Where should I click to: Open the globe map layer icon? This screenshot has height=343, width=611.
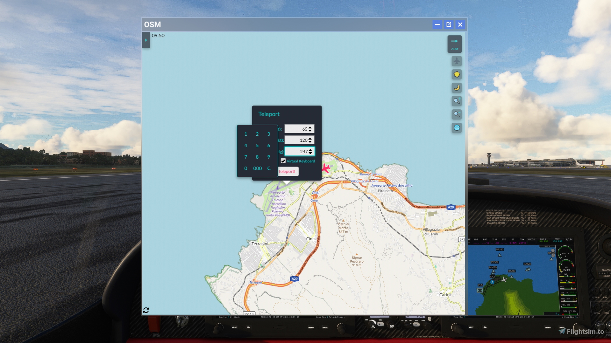tap(456, 127)
